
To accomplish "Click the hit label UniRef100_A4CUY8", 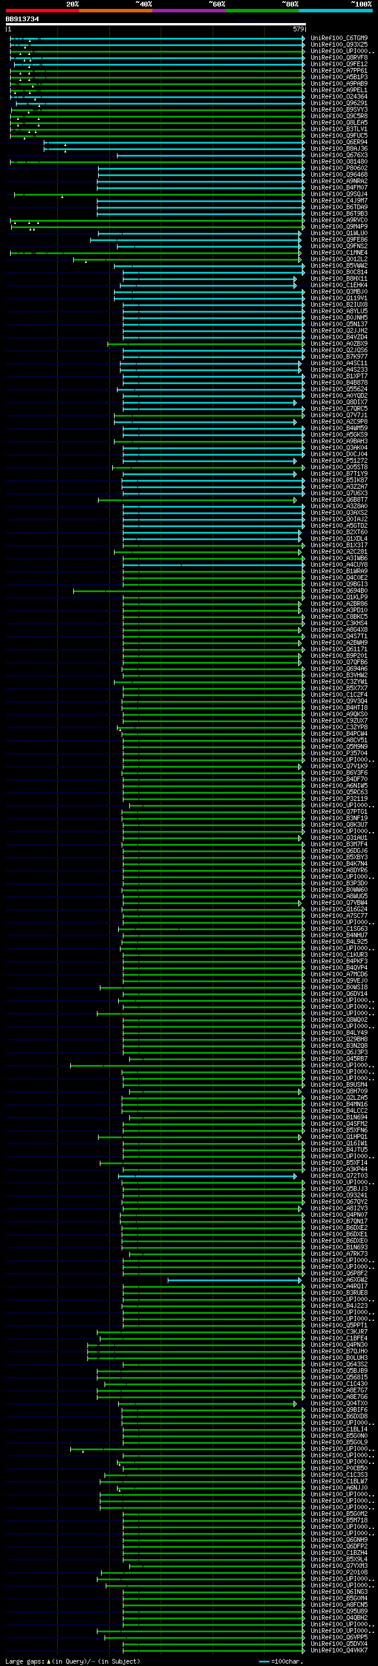I will 339,564.
